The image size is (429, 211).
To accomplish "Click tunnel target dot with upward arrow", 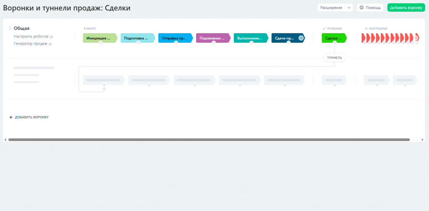I will pyautogui.click(x=104, y=85).
